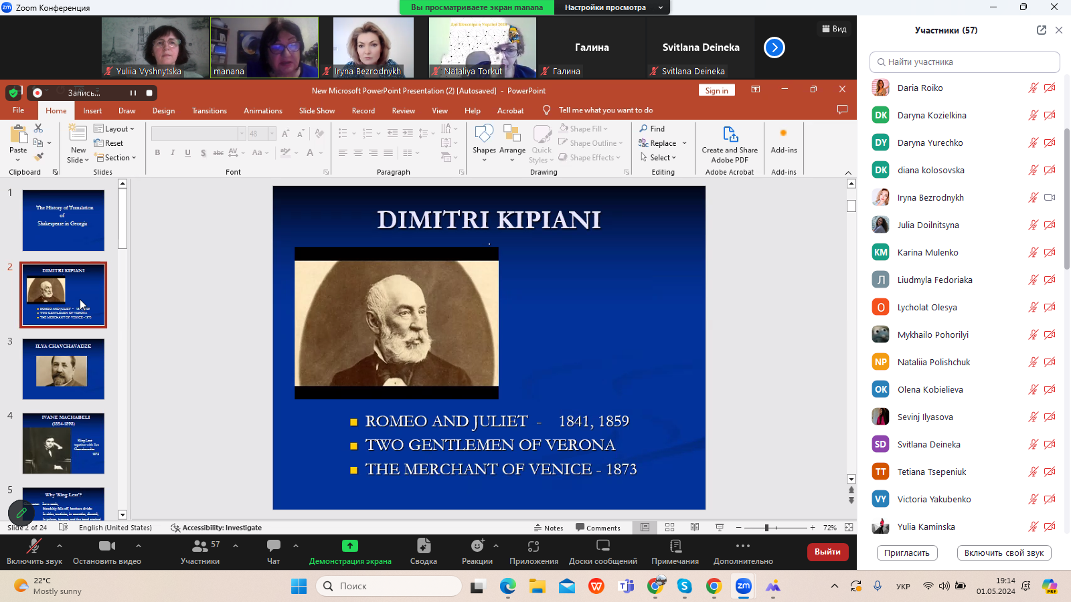Open Приложения apps icon in Zoom toolbar

[533, 546]
